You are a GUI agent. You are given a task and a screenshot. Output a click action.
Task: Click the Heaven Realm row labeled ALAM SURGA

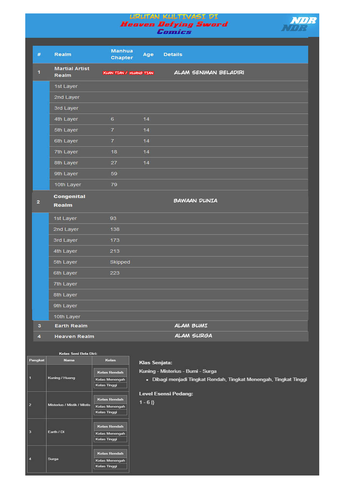pyautogui.click(x=74, y=336)
